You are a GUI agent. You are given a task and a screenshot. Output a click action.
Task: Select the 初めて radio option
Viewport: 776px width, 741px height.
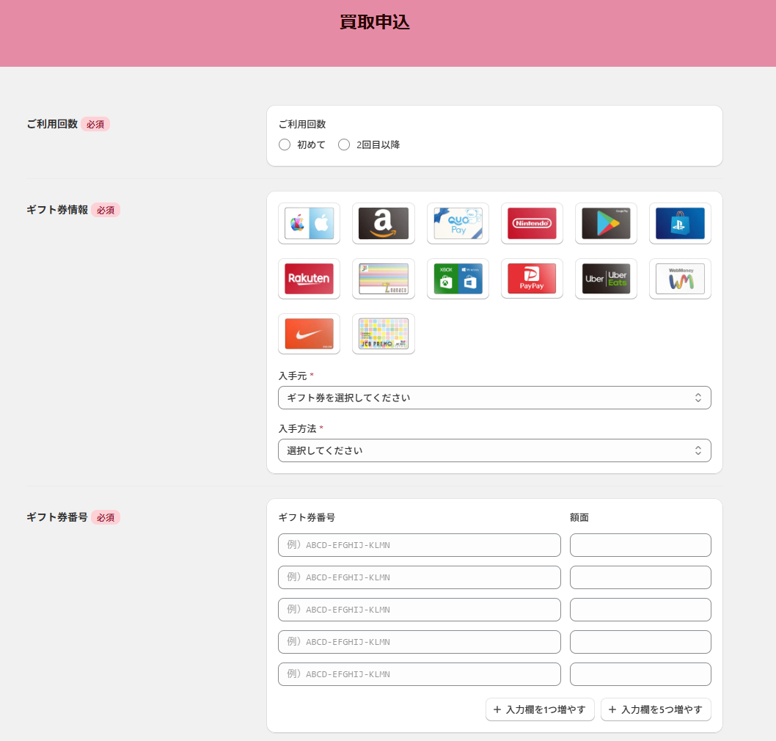[x=285, y=145]
